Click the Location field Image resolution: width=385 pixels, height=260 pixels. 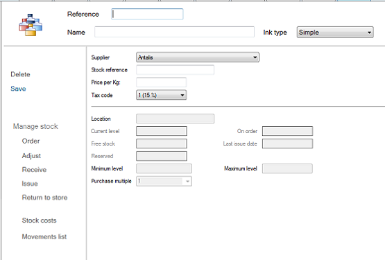coord(175,119)
